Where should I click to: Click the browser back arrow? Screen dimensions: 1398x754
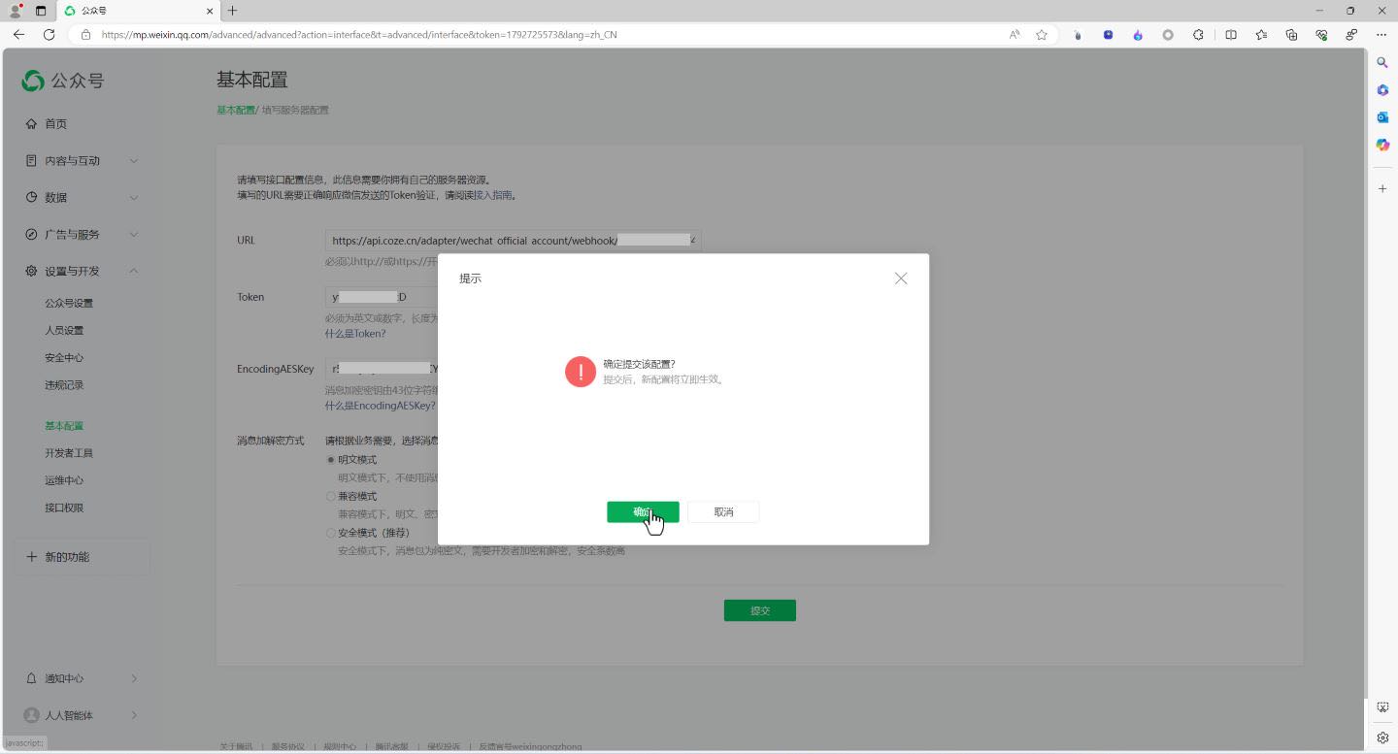coord(18,34)
